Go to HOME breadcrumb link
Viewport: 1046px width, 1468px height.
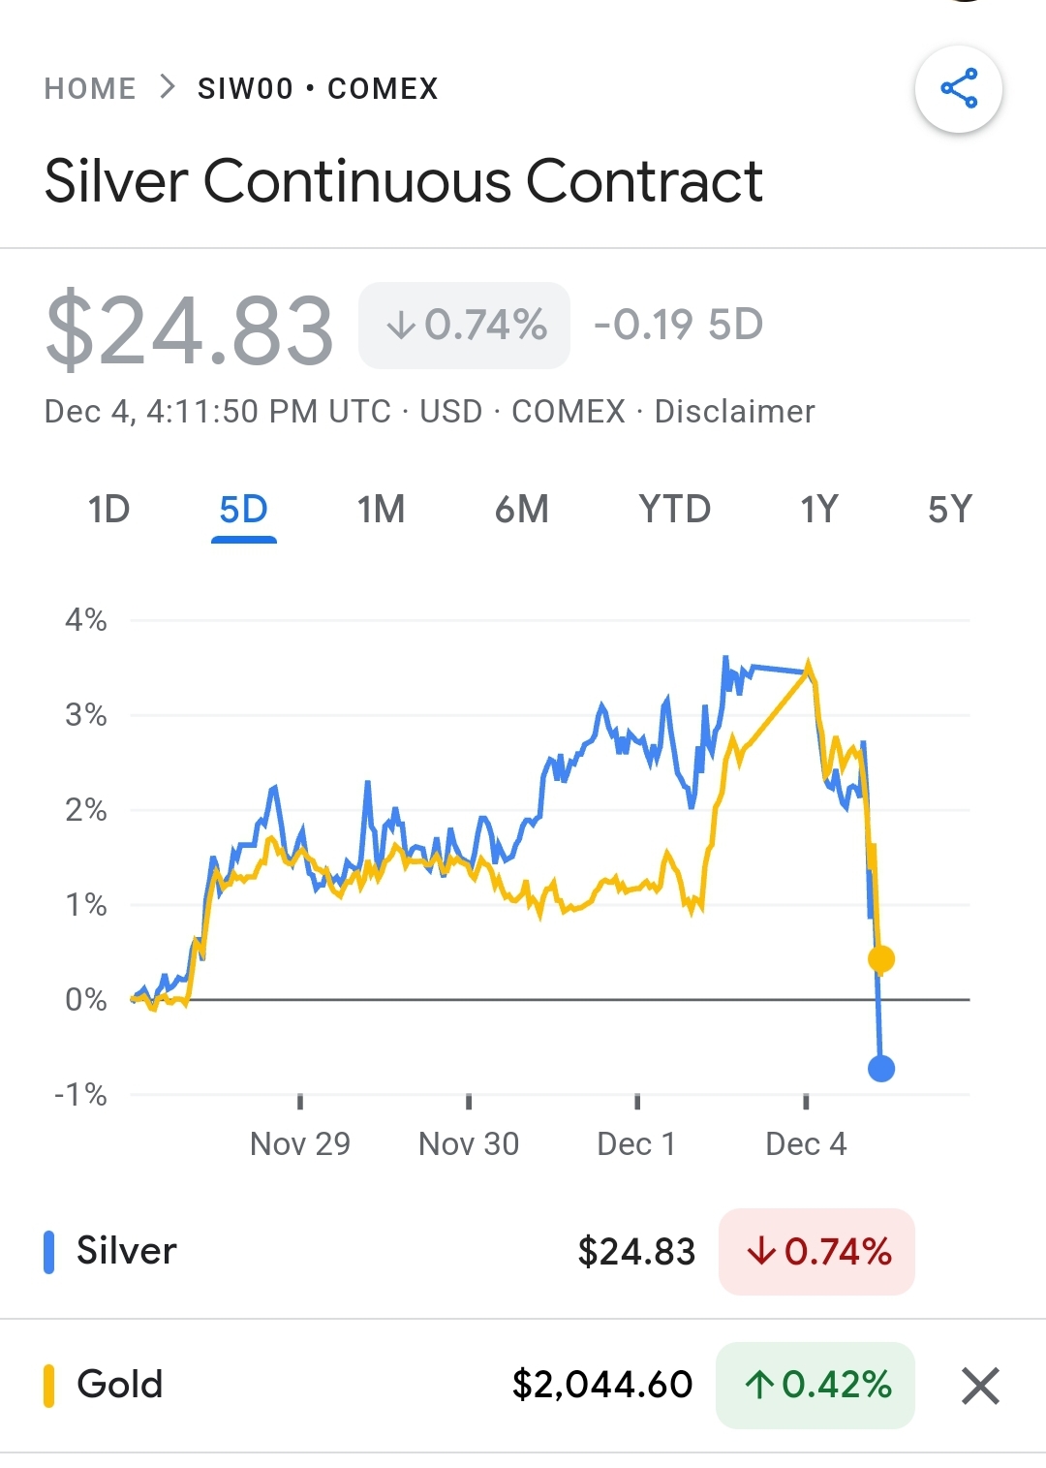point(90,88)
